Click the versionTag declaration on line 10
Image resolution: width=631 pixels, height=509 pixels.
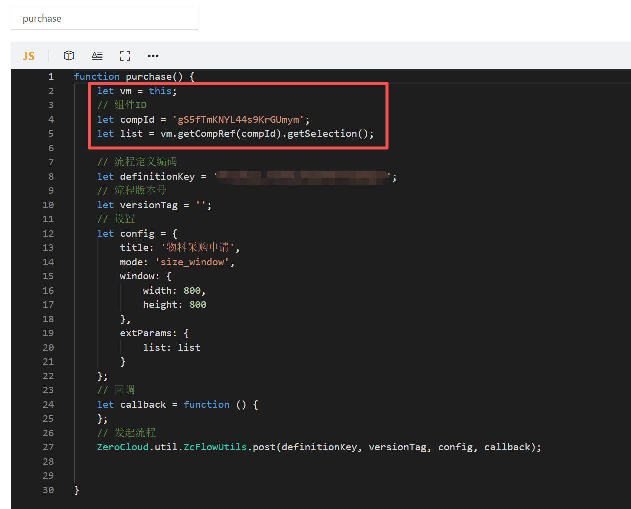pos(149,205)
